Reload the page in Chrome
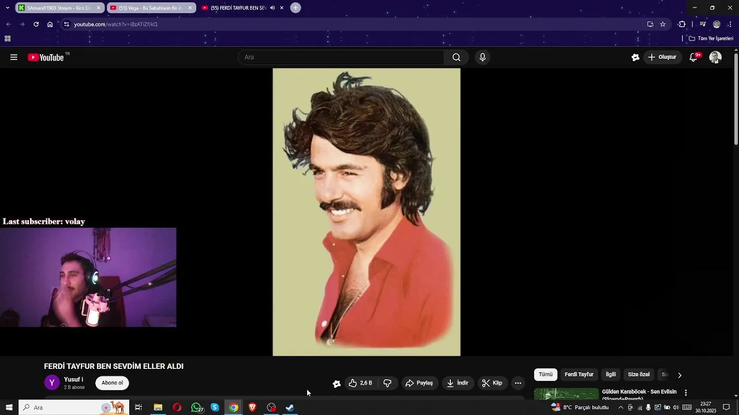The image size is (739, 415). pos(36,24)
